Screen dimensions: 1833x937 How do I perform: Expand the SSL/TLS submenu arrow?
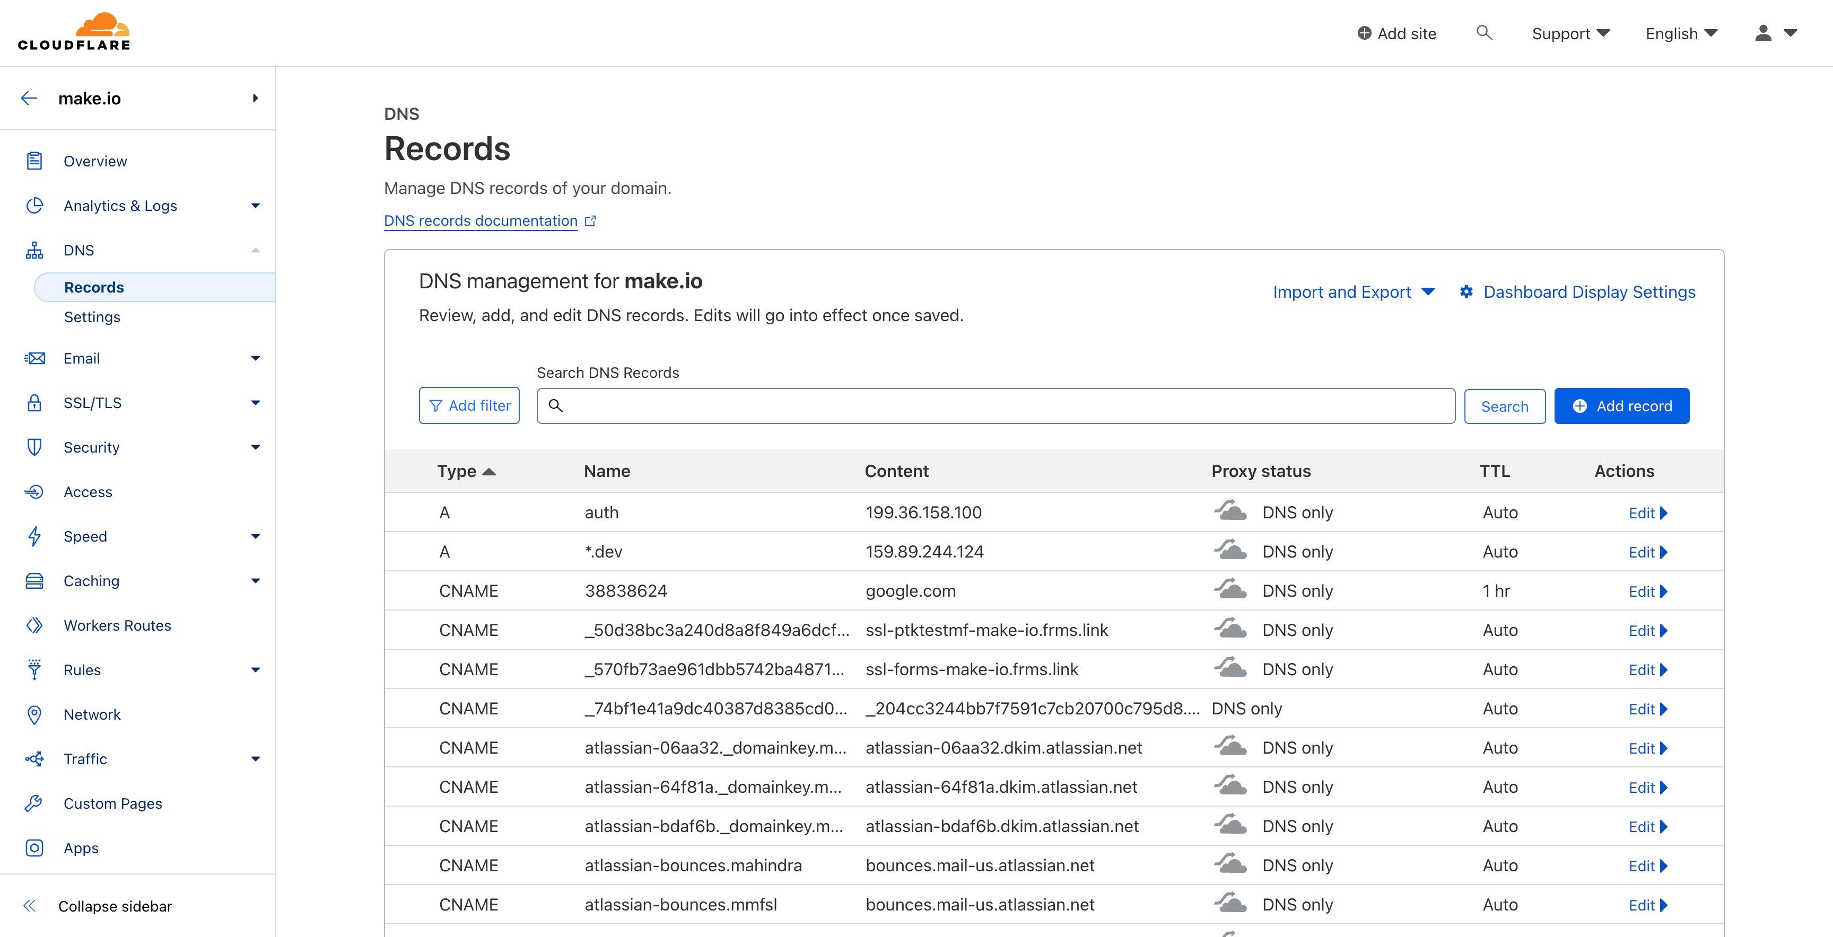coord(256,403)
